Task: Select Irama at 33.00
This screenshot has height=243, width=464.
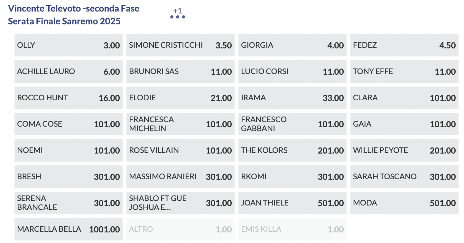Action: [292, 98]
